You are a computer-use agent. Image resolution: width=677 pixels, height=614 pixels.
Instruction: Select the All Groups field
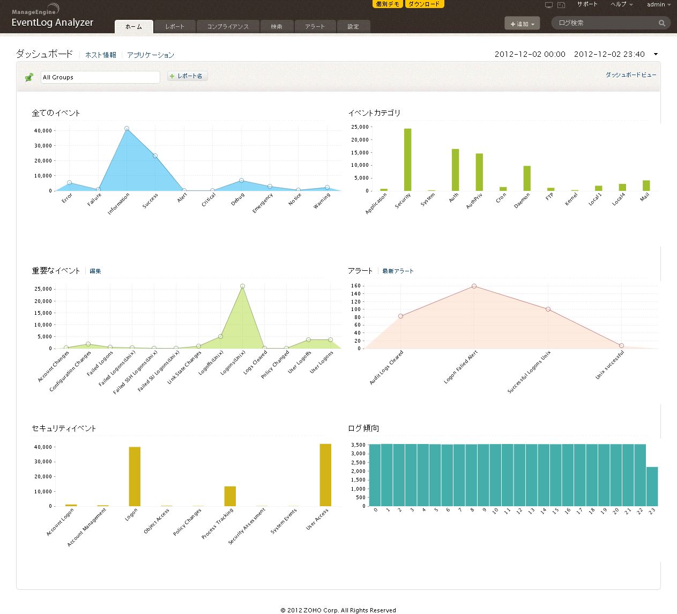coord(100,77)
